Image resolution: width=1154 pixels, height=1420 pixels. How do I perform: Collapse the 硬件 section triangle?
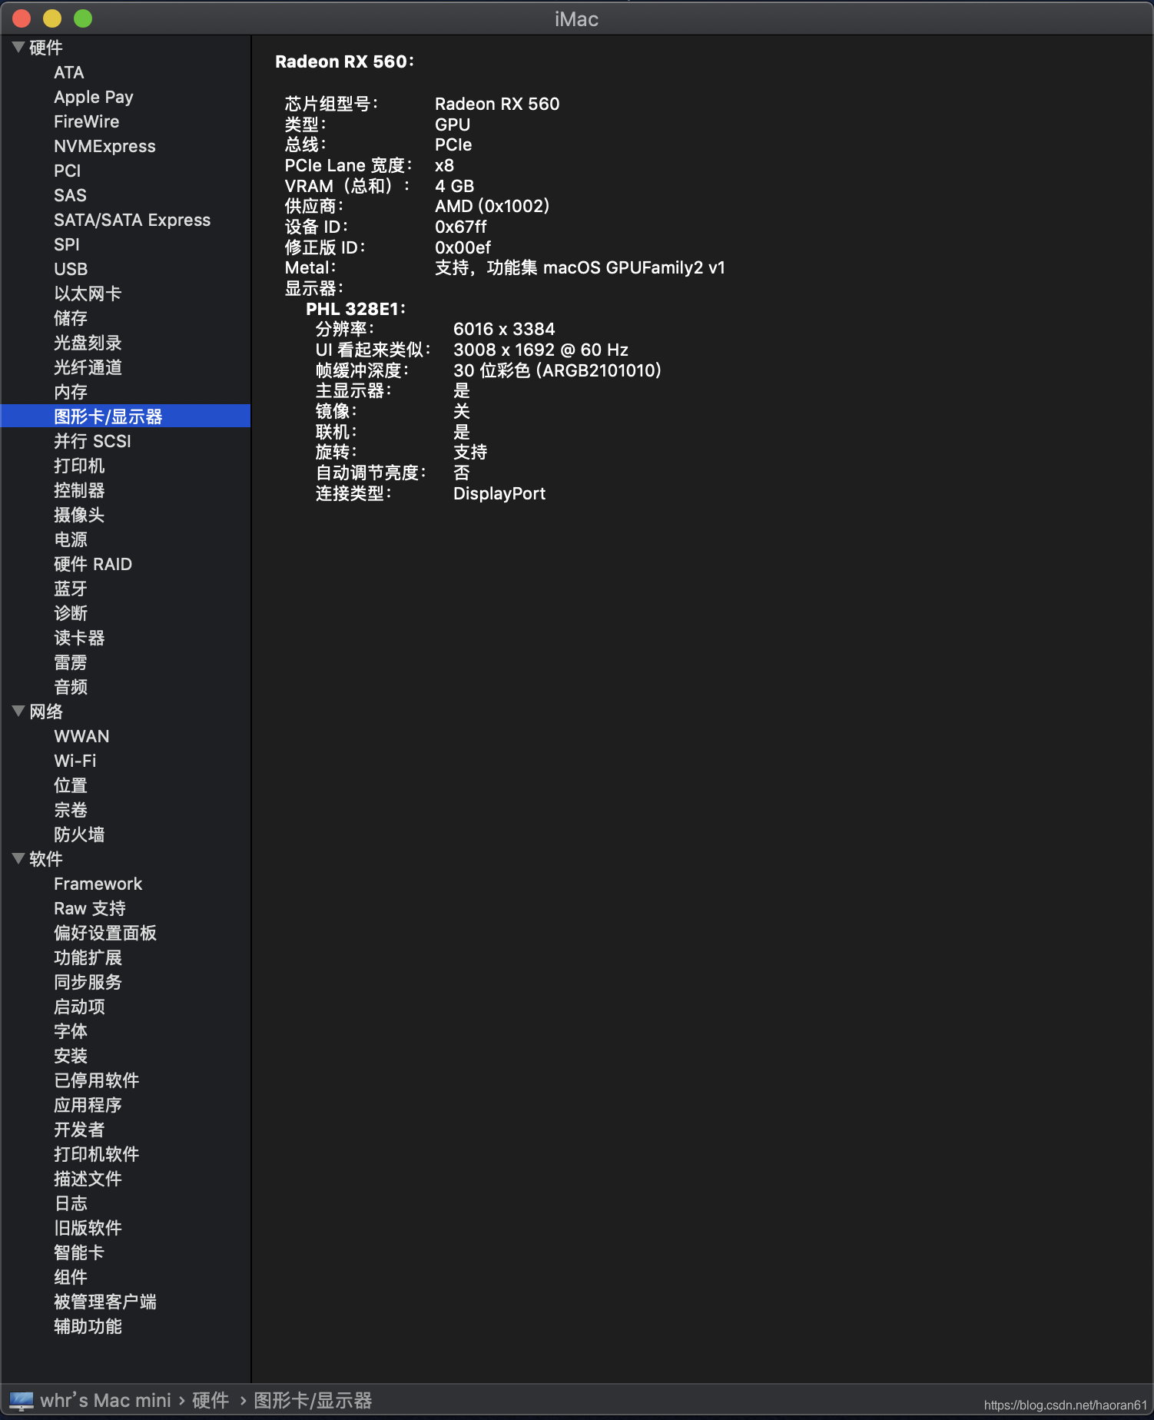click(x=18, y=47)
